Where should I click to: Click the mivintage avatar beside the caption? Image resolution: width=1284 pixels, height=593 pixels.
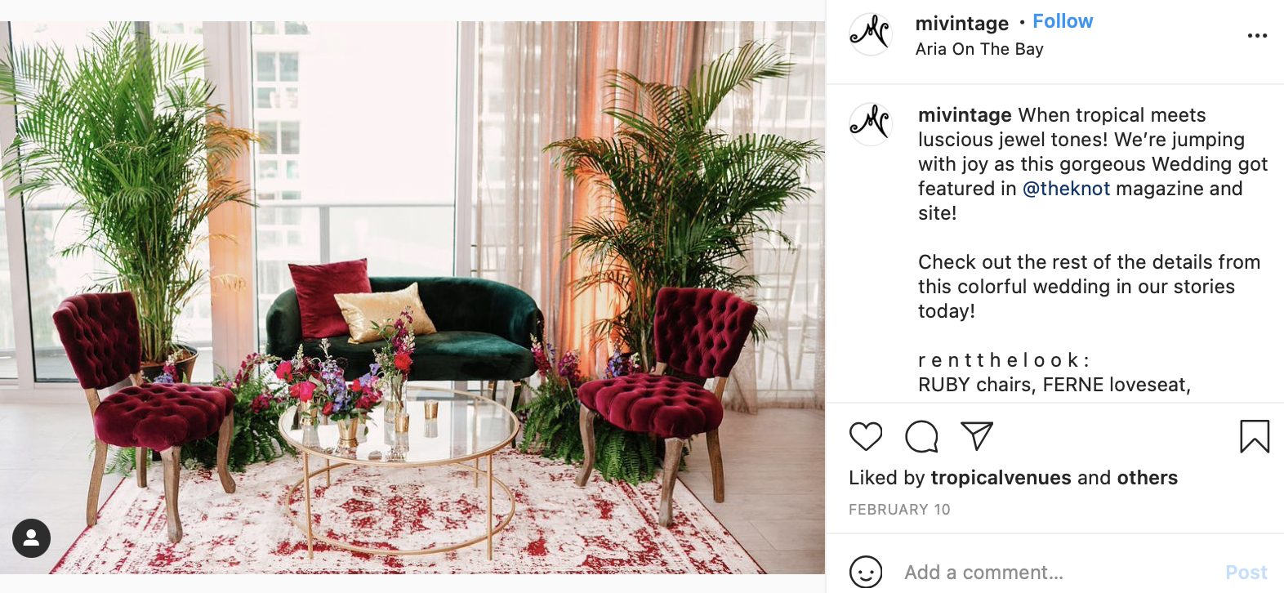871,124
